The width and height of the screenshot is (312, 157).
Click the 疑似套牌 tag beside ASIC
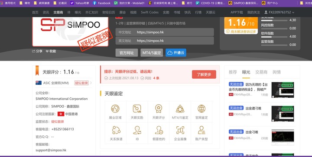(x=81, y=83)
